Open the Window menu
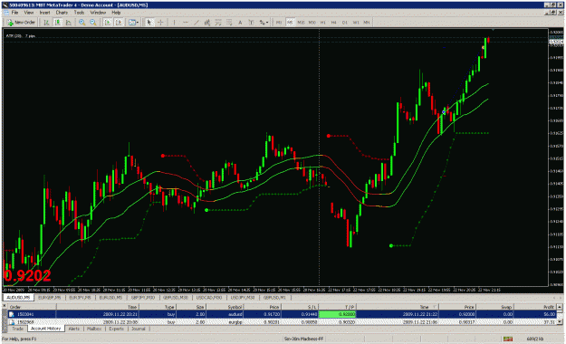The height and width of the screenshot is (344, 566). pos(98,13)
